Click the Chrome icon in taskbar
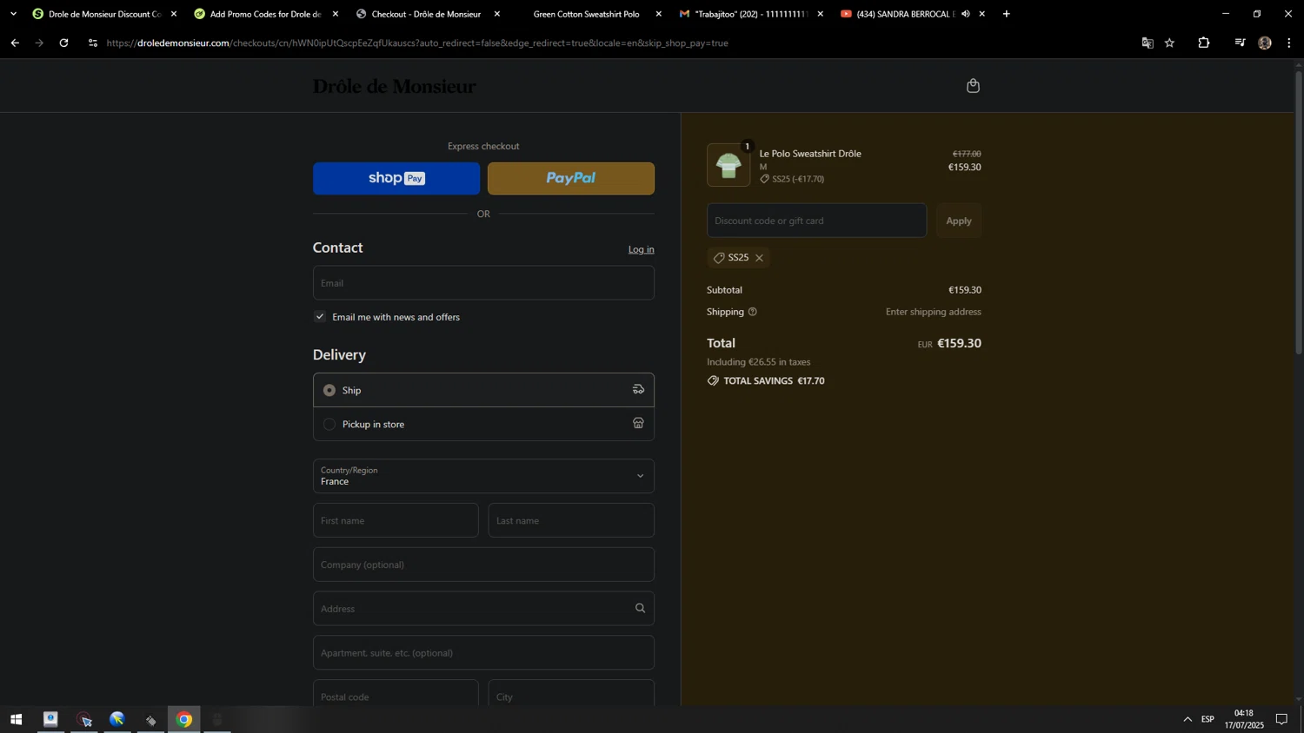1304x733 pixels. point(184,719)
